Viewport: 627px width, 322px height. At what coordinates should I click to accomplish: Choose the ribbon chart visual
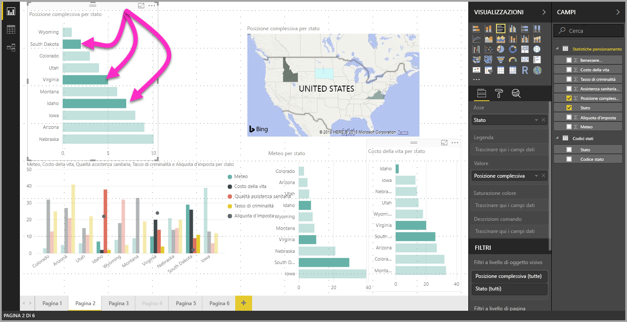click(x=537, y=39)
